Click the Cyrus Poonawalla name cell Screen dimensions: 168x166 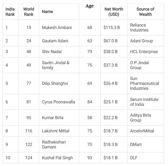pos(58,102)
